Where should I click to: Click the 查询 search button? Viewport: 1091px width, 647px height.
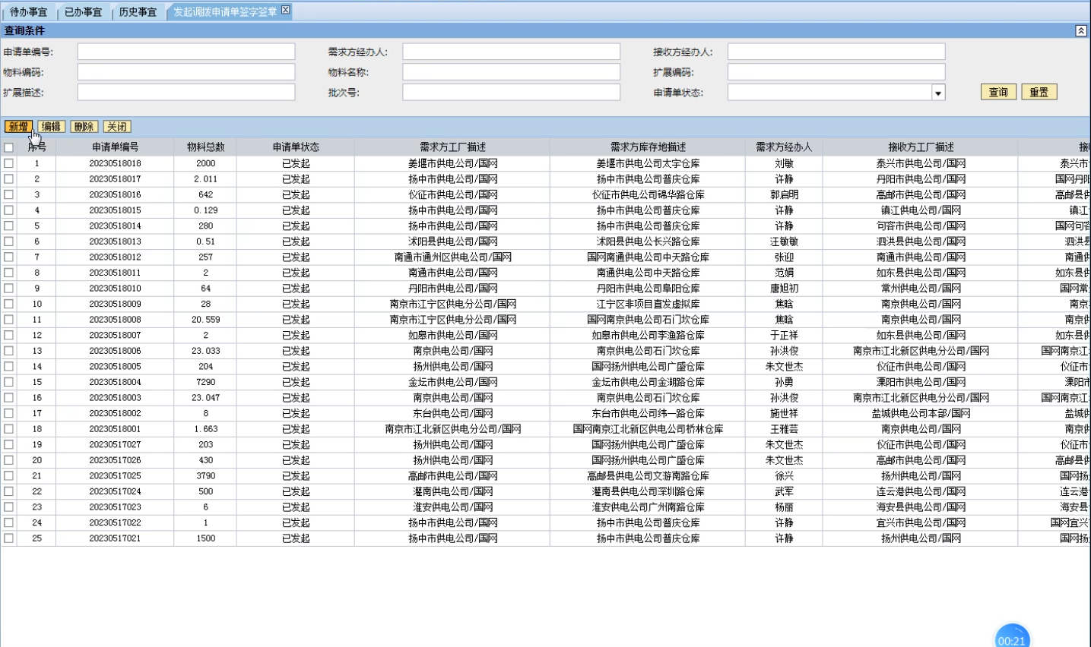(997, 92)
